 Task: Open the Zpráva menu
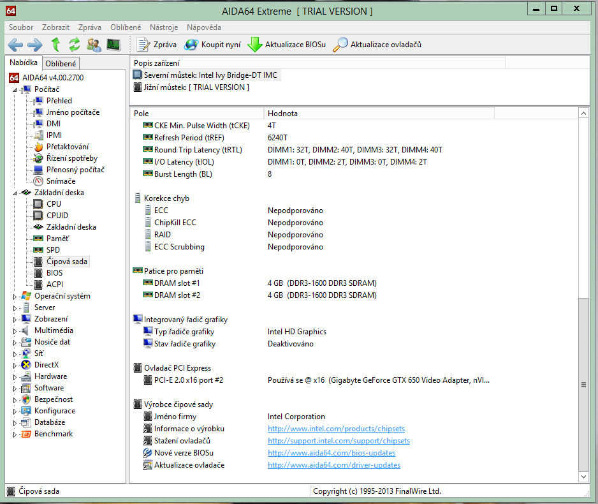90,27
